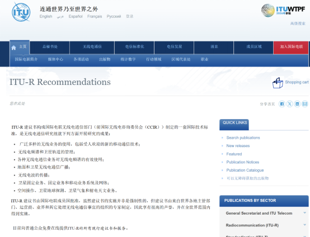
Task: Switch language to Русский
Action: 114,16
